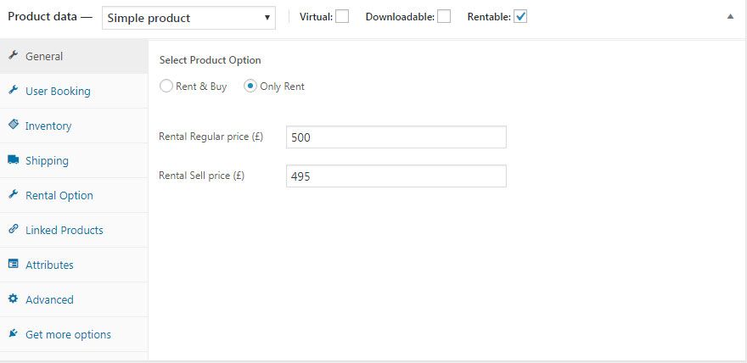The width and height of the screenshot is (747, 363).
Task: Click the tag icon beside Inventory
Action: coord(14,125)
